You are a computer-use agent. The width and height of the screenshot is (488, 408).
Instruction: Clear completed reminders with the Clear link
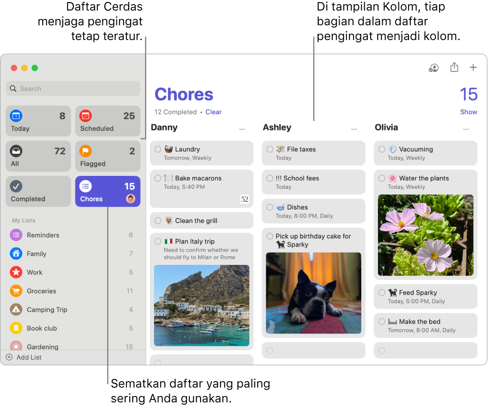[213, 112]
